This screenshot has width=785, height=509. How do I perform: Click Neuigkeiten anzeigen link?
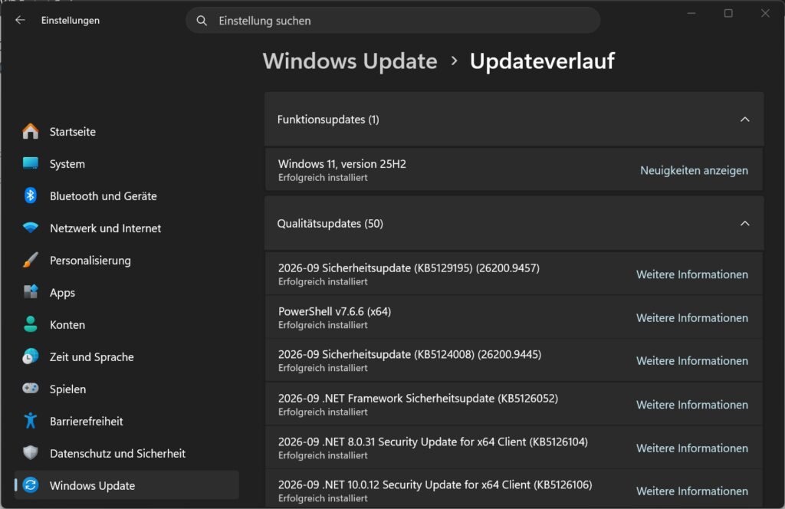pyautogui.click(x=694, y=170)
